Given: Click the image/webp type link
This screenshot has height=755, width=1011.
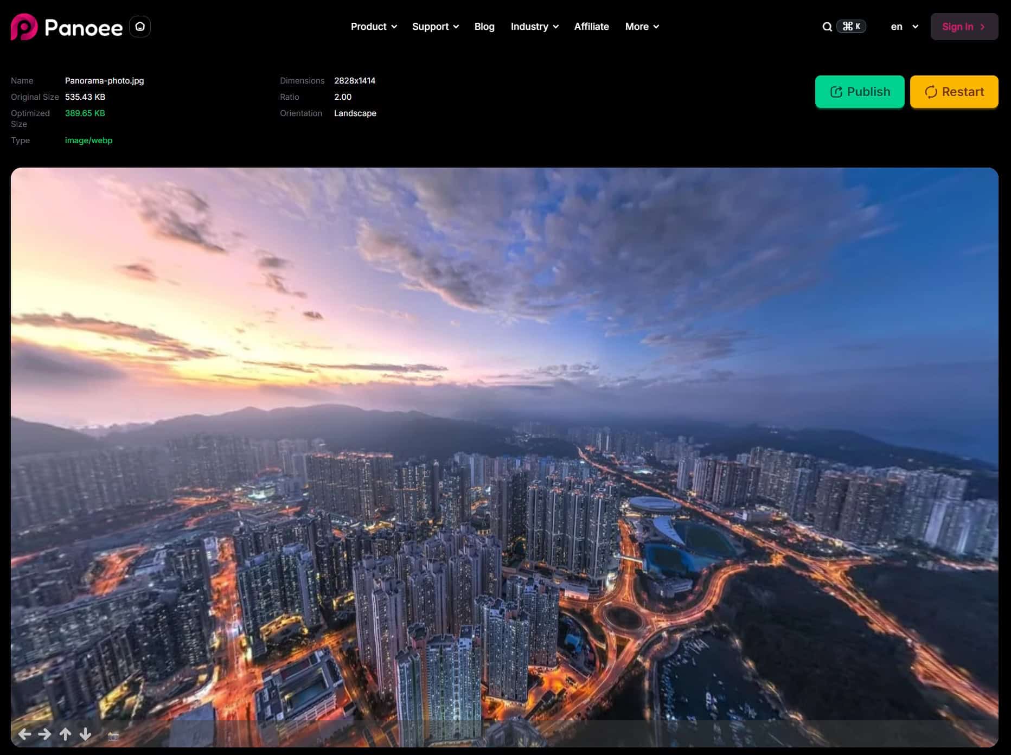Looking at the screenshot, I should click(x=88, y=140).
